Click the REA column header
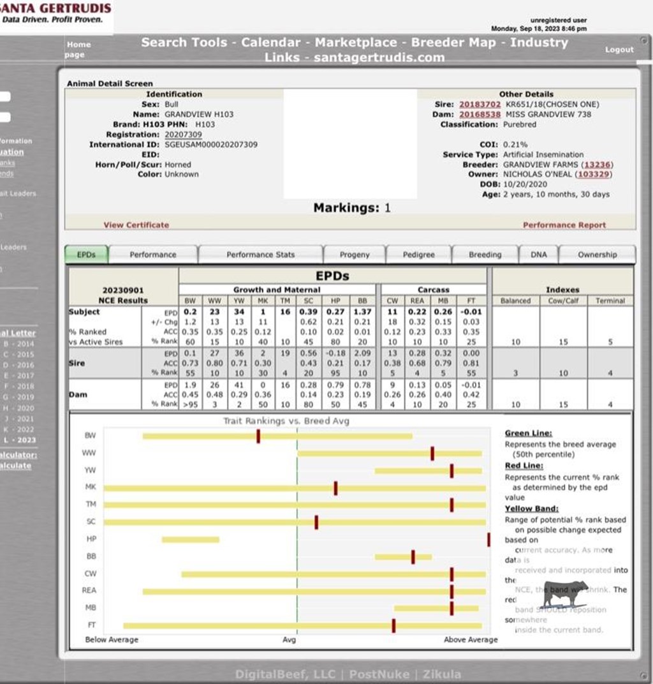 (417, 301)
